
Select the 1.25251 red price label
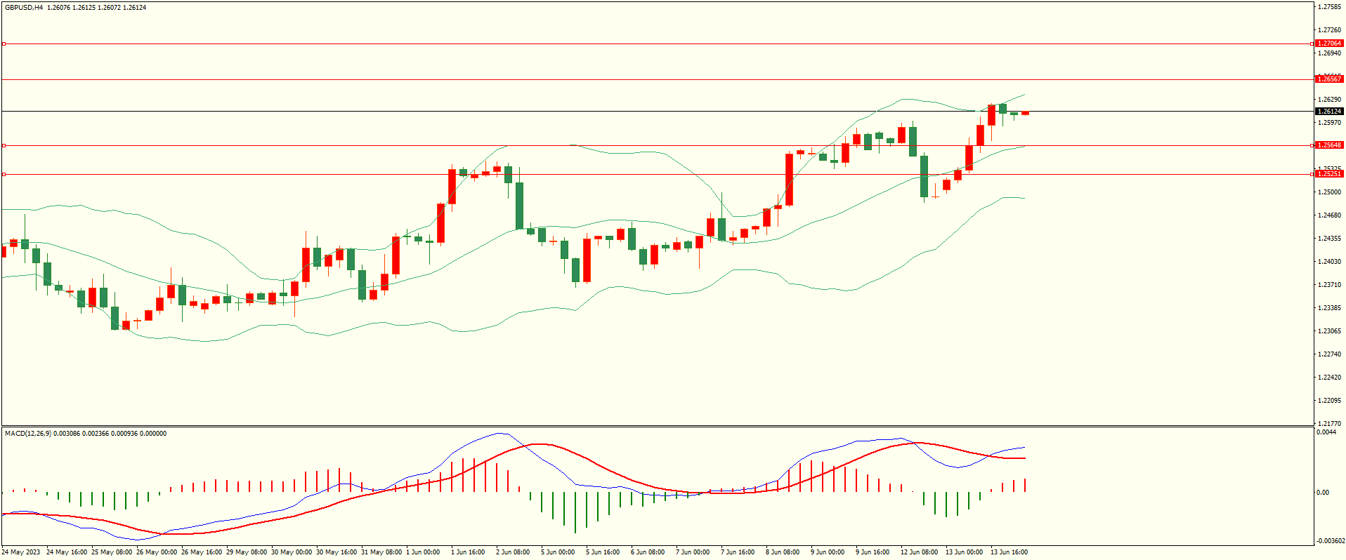[1328, 174]
